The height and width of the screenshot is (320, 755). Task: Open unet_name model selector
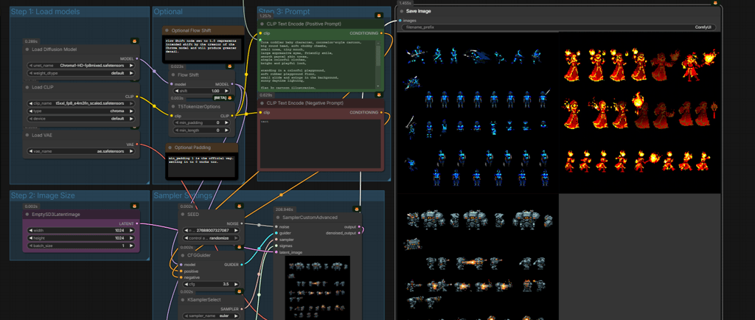tap(81, 65)
